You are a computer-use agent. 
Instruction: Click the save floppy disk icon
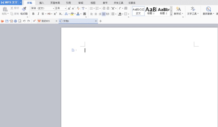click(x=7, y=21)
